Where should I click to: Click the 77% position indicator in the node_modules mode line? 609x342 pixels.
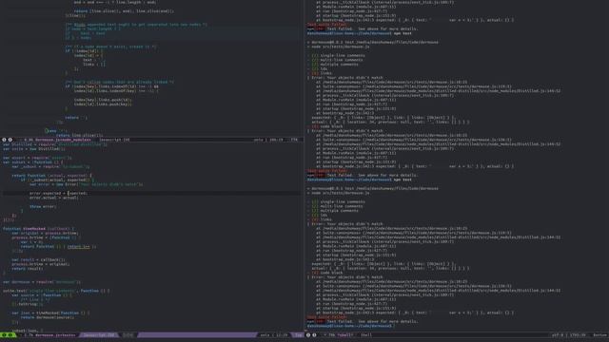click(x=294, y=140)
